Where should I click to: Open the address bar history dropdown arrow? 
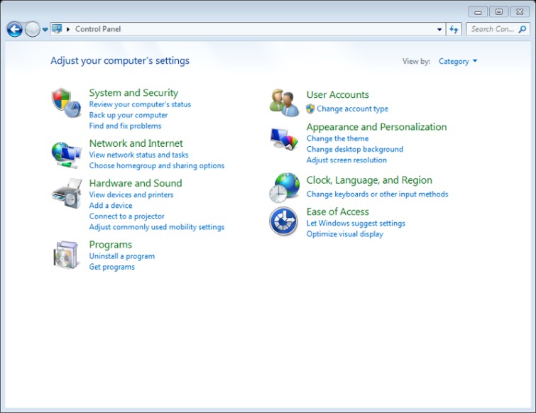(439, 30)
